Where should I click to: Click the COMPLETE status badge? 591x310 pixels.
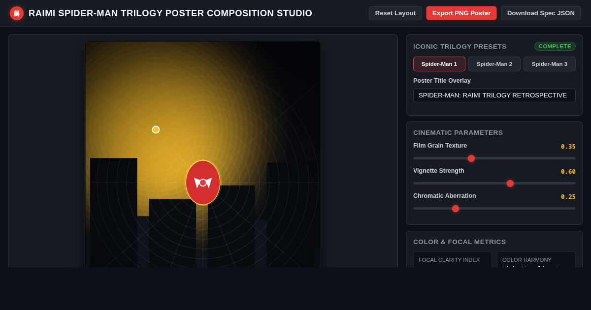[555, 46]
